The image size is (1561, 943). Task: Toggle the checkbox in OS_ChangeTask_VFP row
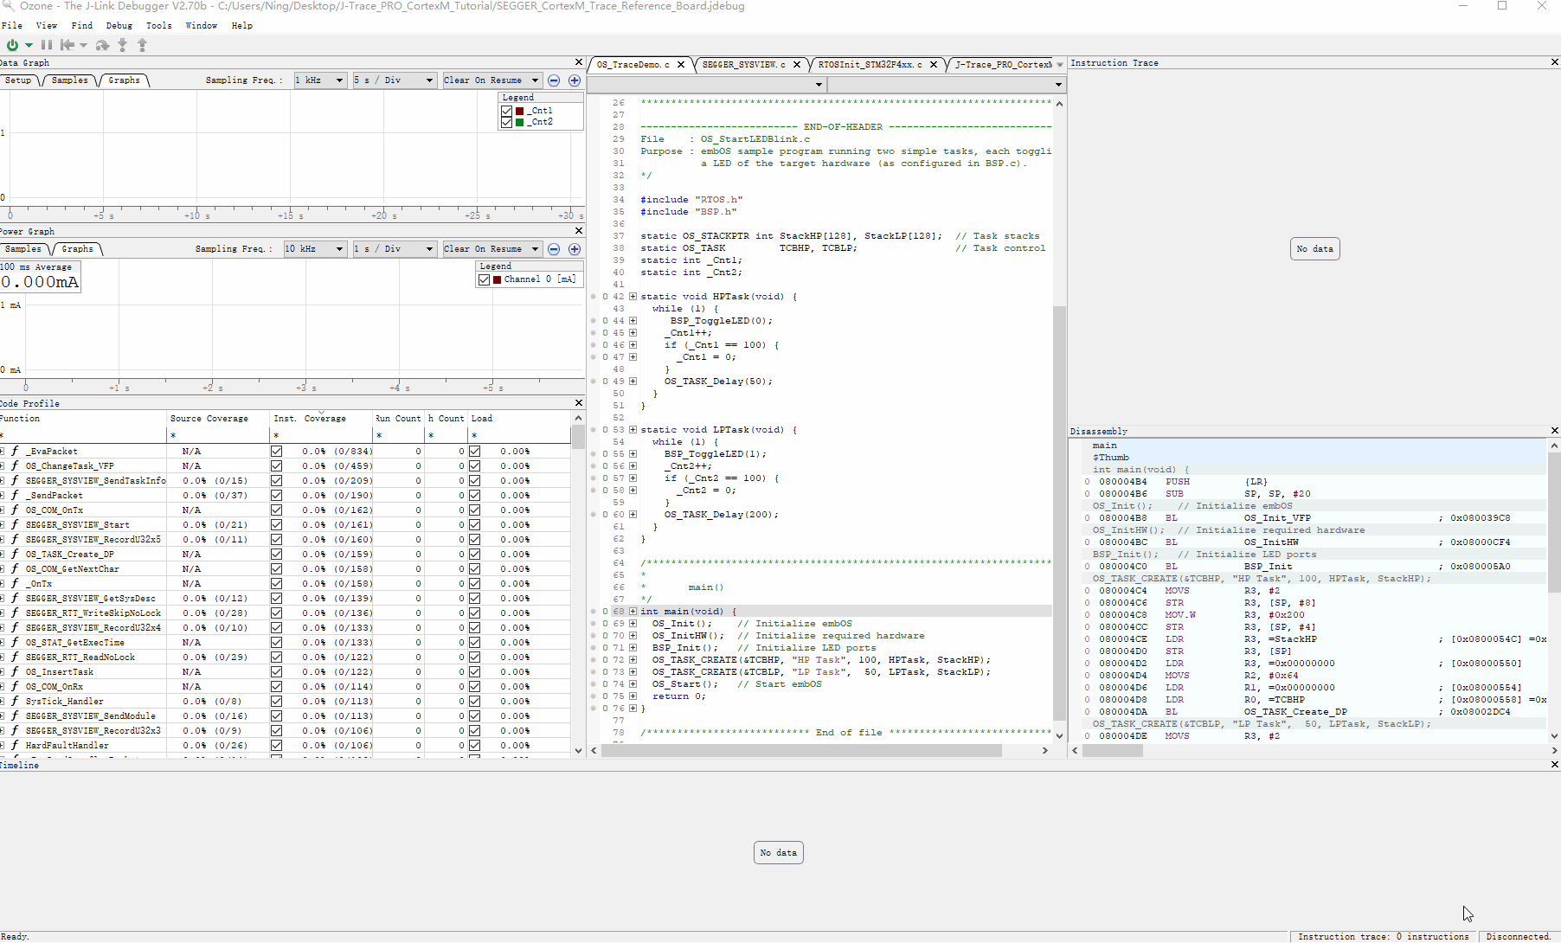pyautogui.click(x=276, y=466)
